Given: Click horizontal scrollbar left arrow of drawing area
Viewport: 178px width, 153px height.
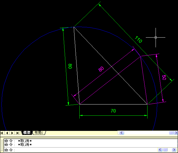Looking at the screenshot, I should [122, 133].
